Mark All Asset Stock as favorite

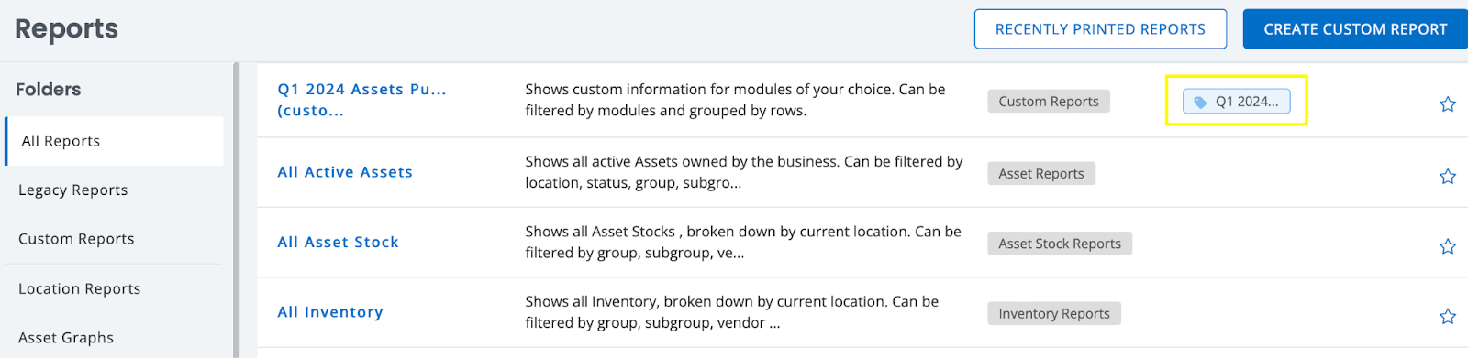tap(1448, 246)
